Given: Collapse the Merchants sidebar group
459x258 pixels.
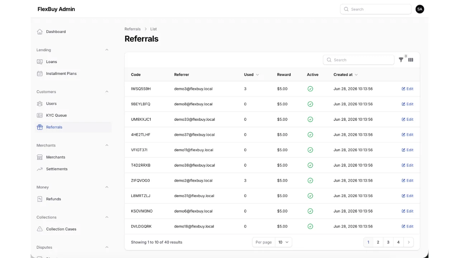Looking at the screenshot, I should point(107,145).
